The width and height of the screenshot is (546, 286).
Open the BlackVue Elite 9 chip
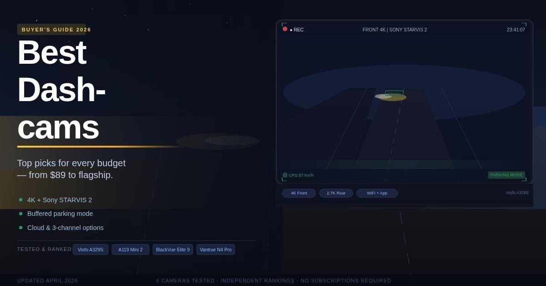coord(172,250)
